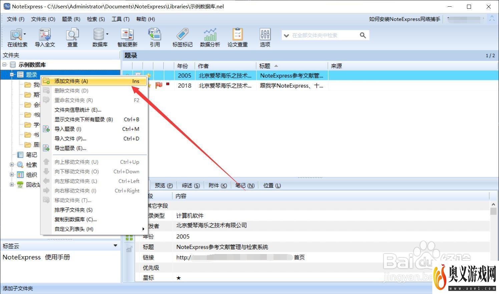
Task: Expand the 检索 tree node
Action: click(12, 164)
